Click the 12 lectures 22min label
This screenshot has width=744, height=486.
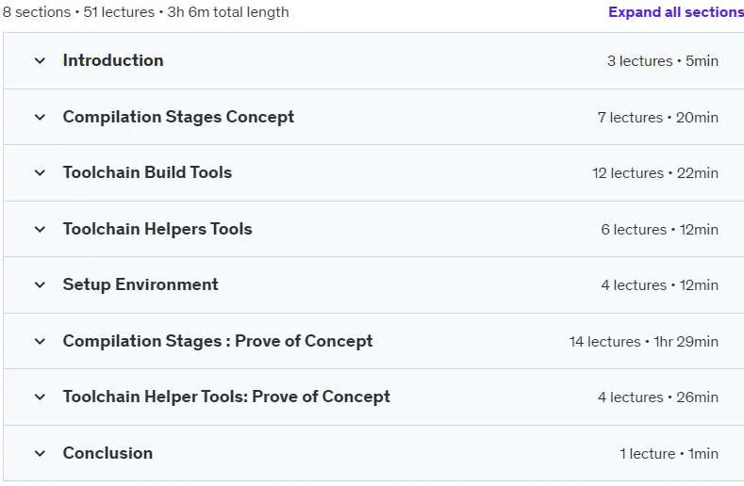655,173
